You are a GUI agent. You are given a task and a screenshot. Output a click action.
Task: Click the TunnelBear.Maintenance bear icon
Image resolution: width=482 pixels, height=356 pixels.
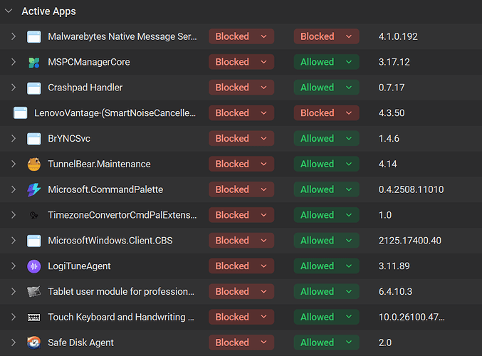click(x=33, y=164)
